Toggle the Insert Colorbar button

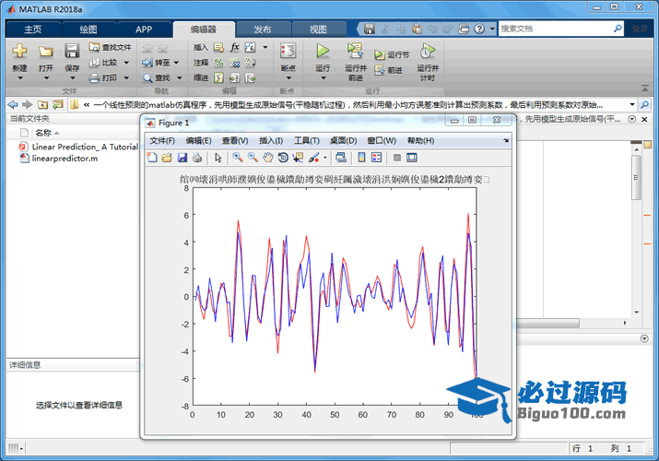click(362, 158)
